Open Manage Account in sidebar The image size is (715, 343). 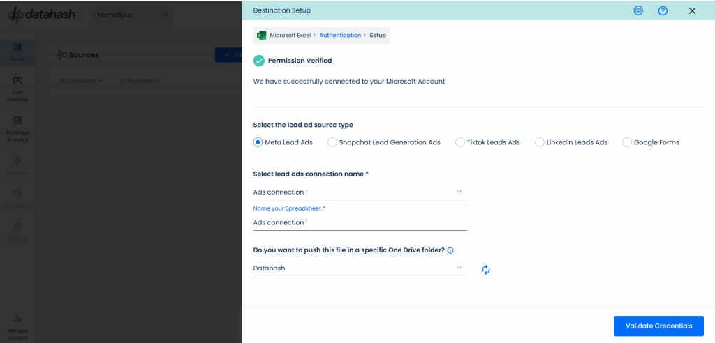17,327
